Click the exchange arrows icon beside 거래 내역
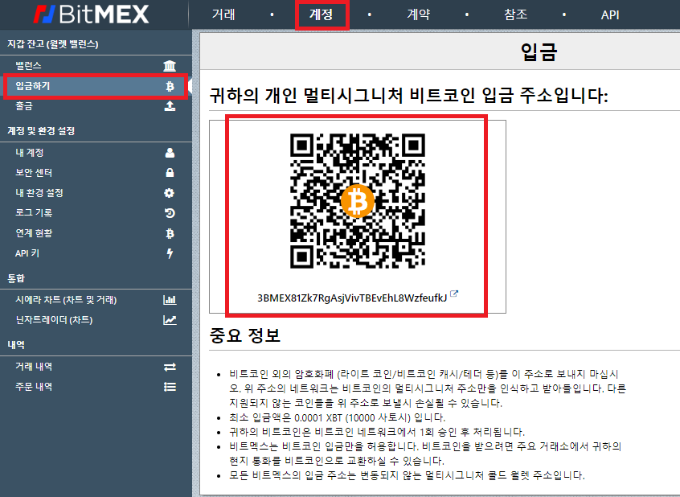Image resolution: width=680 pixels, height=497 pixels. click(170, 367)
